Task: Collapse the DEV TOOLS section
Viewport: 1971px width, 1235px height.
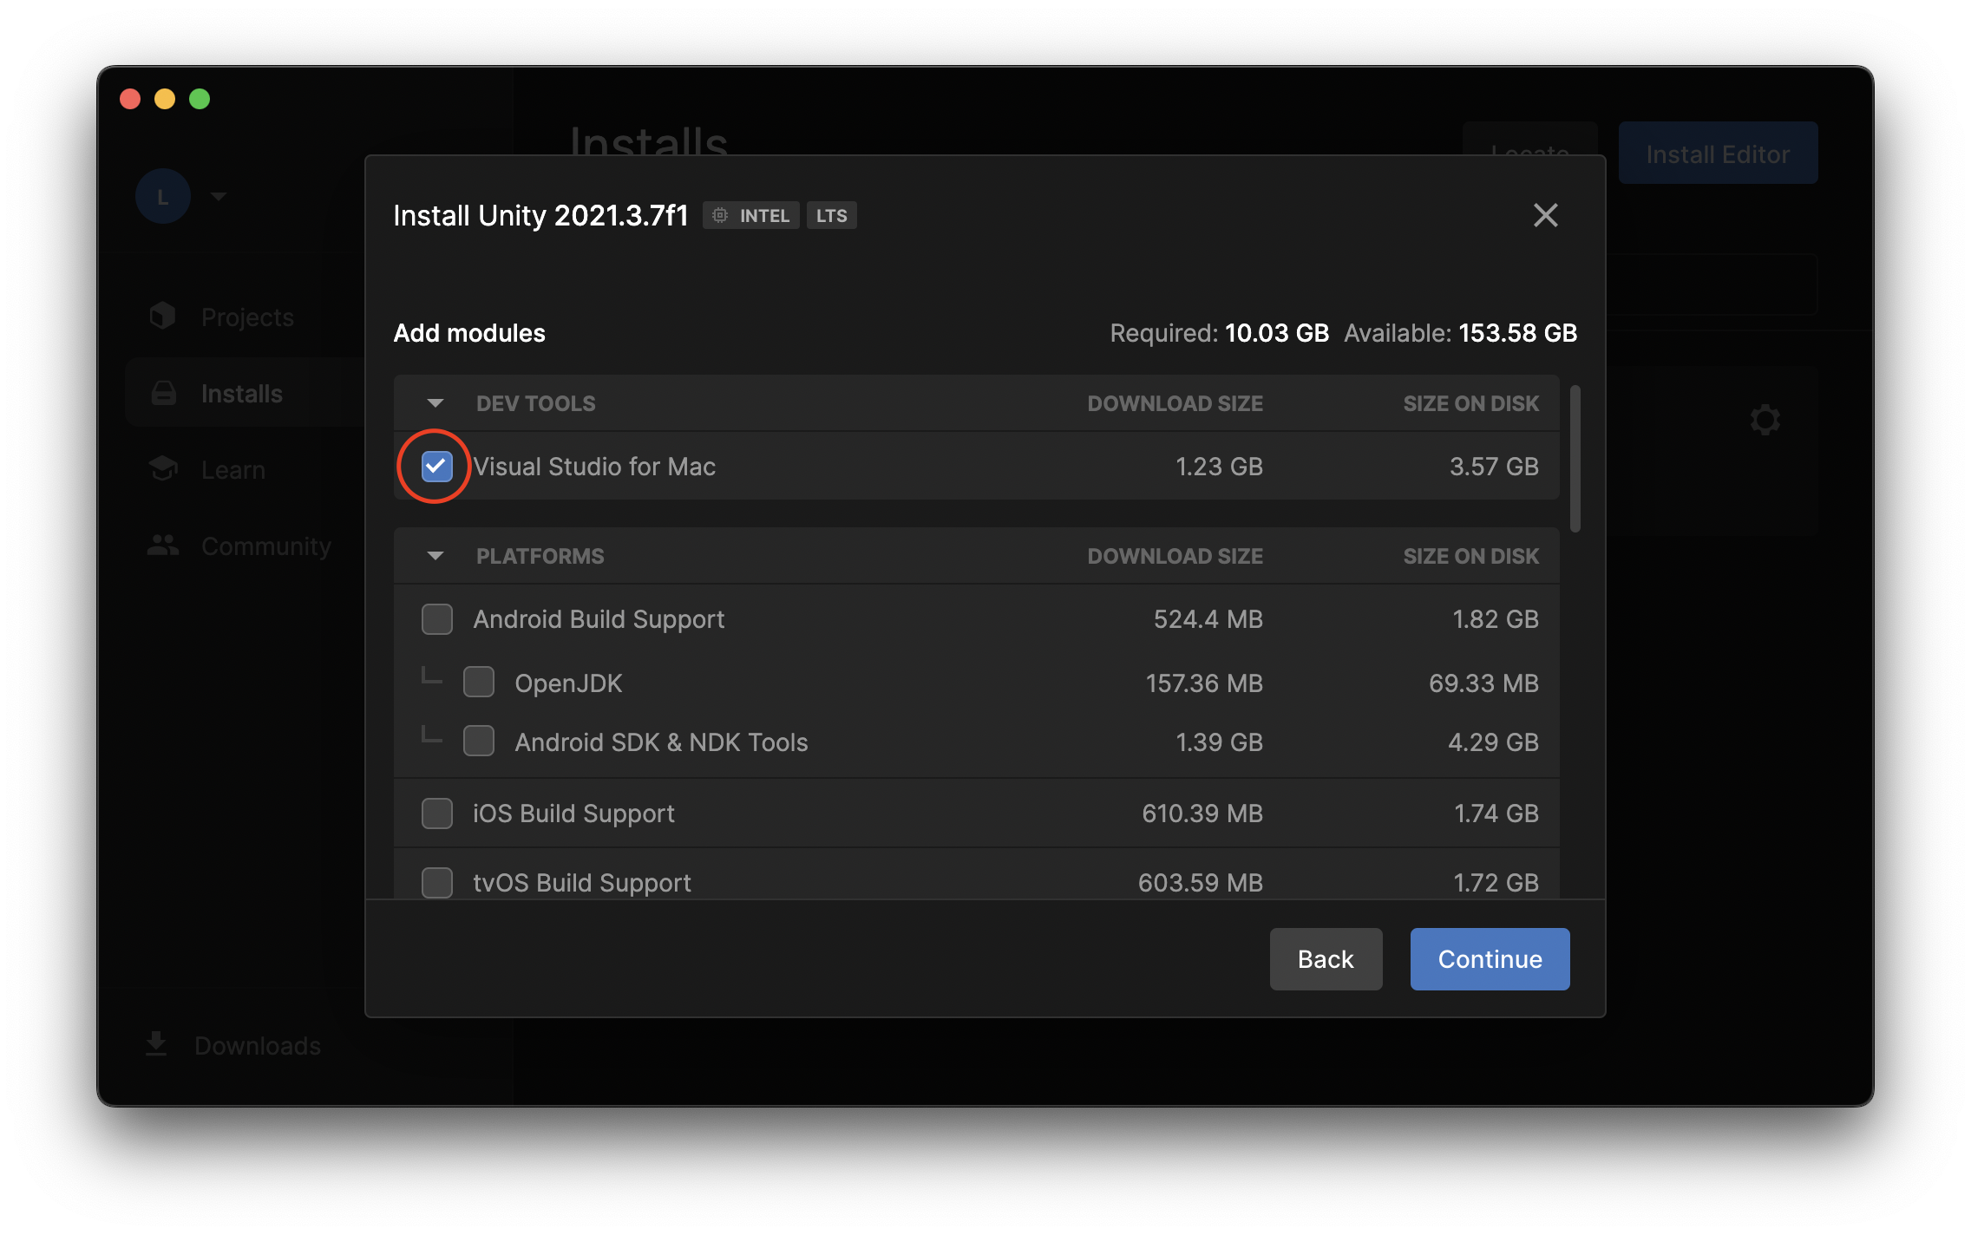Action: tap(435, 403)
